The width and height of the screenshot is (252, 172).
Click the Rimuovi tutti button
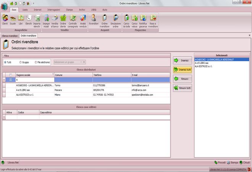coord(183,88)
